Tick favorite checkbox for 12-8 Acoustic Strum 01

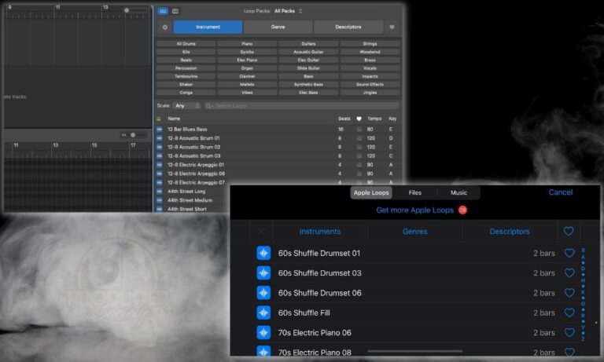click(359, 138)
